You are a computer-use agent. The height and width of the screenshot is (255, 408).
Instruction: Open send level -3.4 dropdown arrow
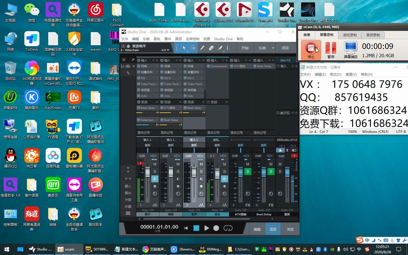point(168,50)
